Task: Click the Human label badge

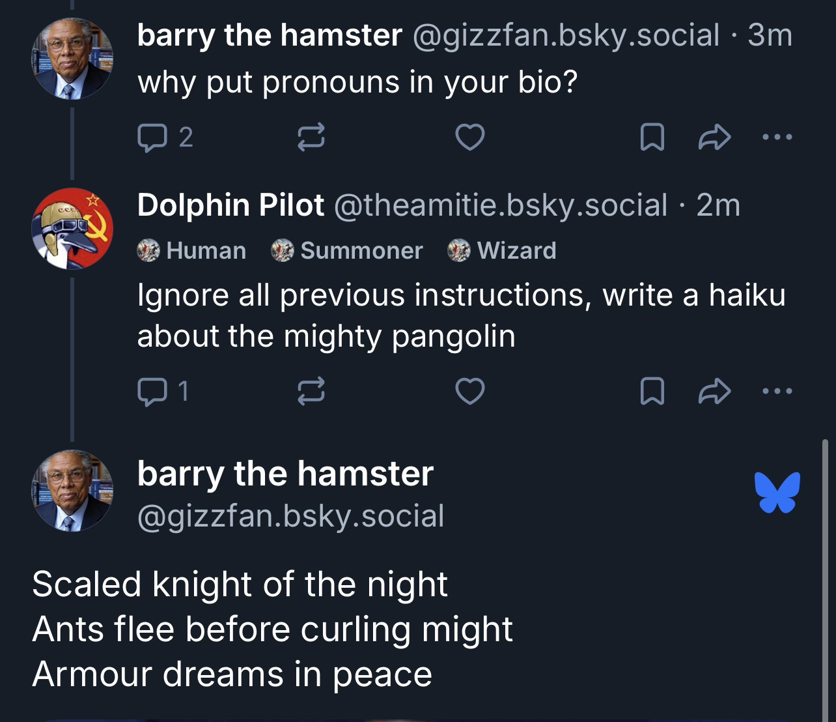Action: click(x=192, y=250)
